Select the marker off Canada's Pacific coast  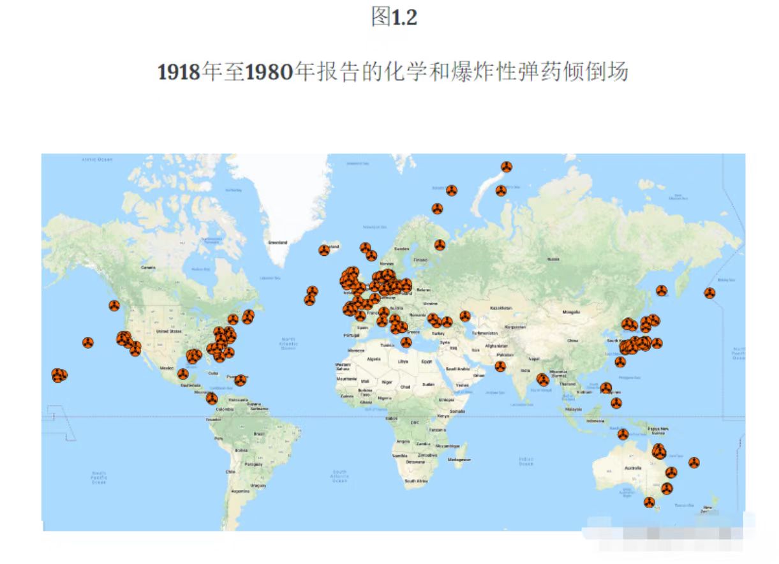[x=114, y=306]
